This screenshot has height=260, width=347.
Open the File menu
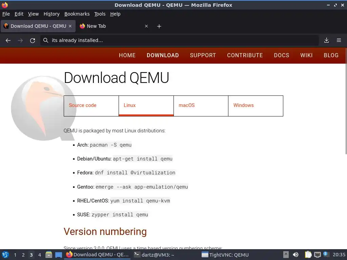point(6,14)
